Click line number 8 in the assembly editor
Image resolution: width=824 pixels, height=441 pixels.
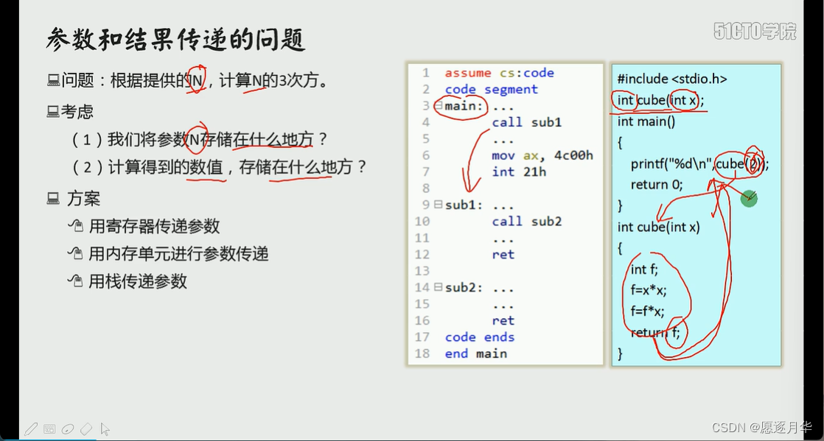(425, 188)
